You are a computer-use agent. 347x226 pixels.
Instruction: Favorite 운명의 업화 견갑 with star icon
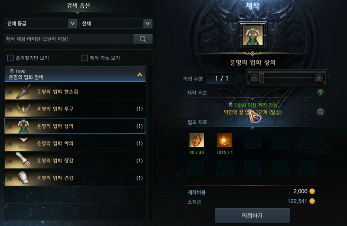(10, 178)
